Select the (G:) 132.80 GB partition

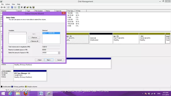click(152, 38)
